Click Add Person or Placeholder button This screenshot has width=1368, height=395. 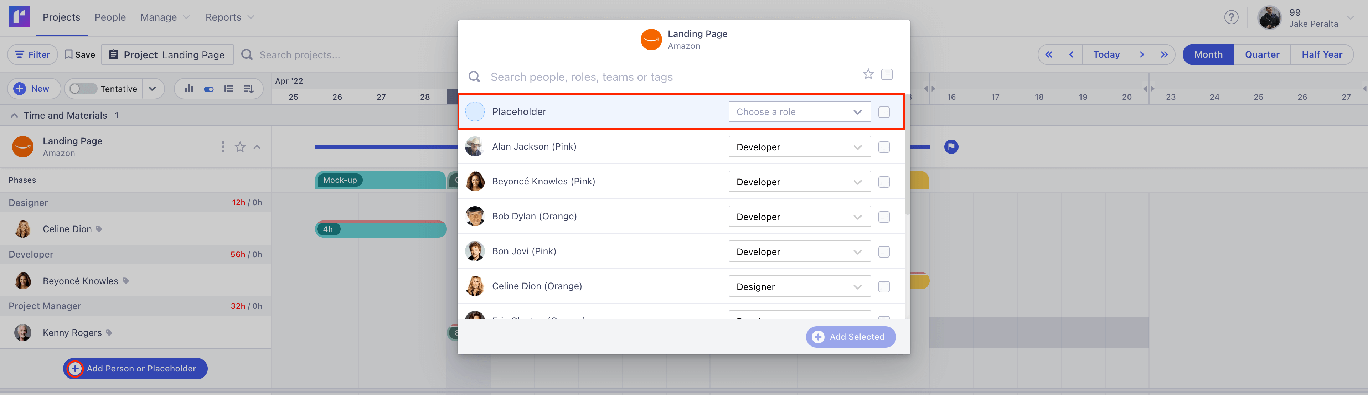(x=135, y=368)
